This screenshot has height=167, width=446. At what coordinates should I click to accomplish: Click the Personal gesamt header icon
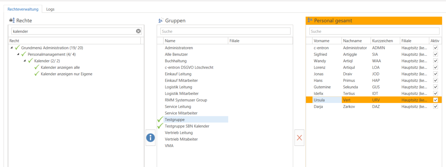tap(310, 21)
